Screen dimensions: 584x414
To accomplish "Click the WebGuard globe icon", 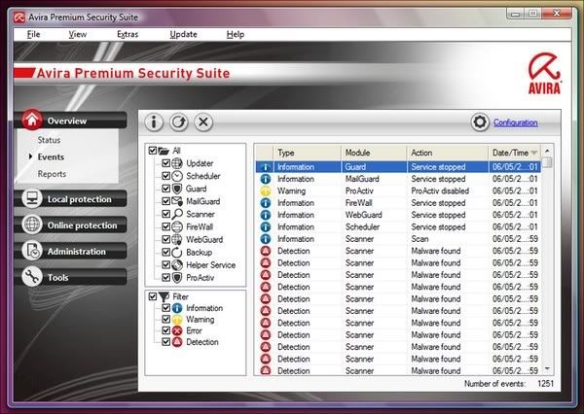I will [x=177, y=239].
